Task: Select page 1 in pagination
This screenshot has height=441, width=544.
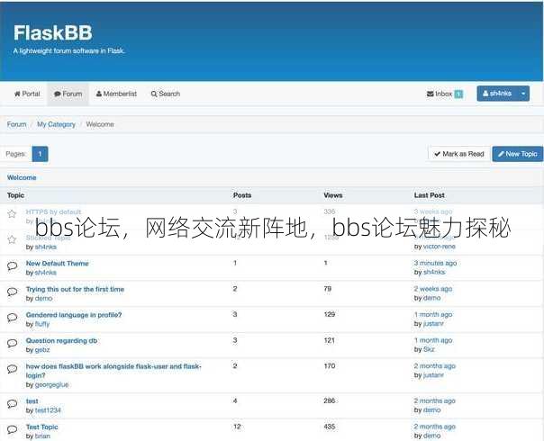Action: pos(40,154)
